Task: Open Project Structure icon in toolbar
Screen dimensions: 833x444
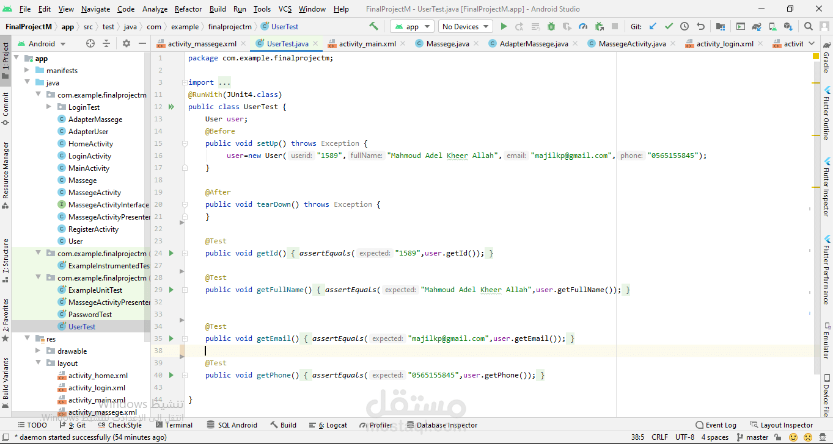Action: click(x=721, y=26)
